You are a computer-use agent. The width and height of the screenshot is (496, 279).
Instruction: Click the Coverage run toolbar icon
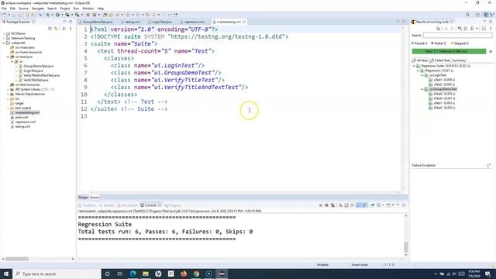point(67,15)
